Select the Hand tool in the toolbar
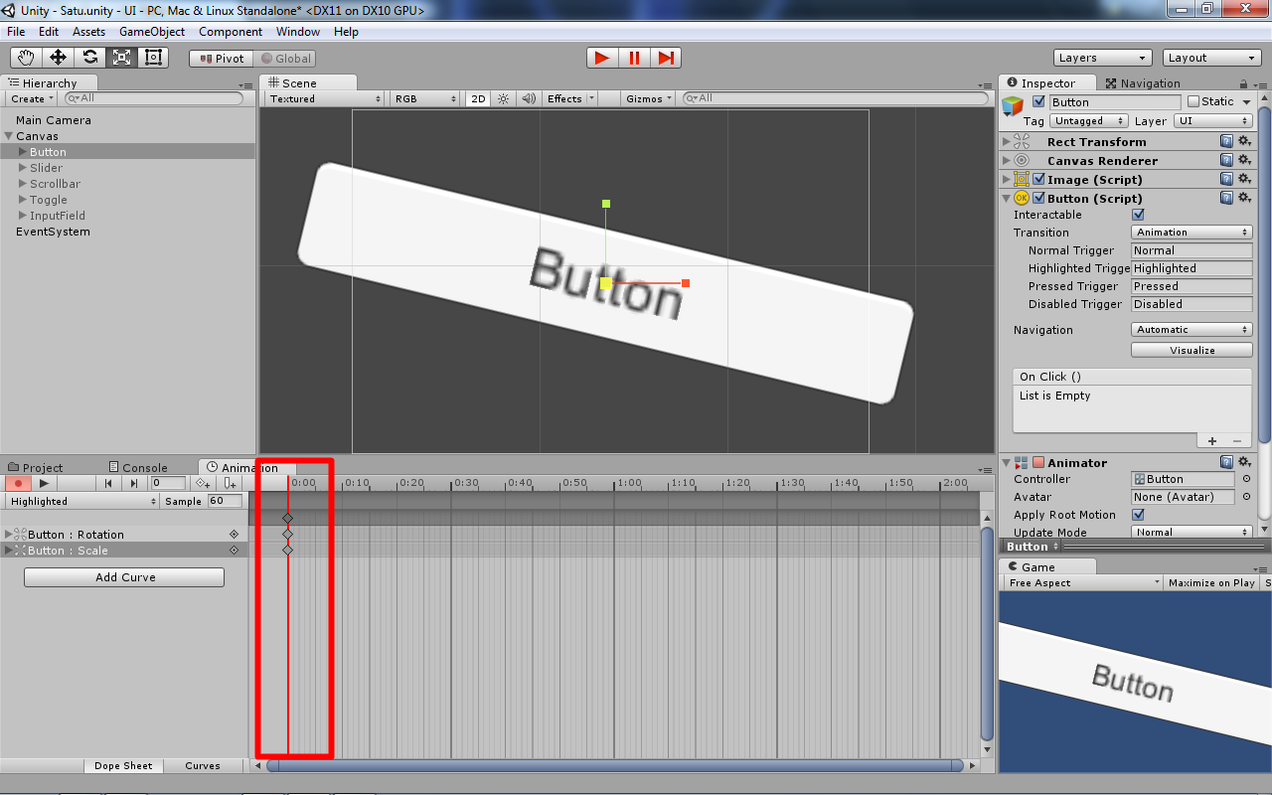This screenshot has width=1272, height=795. point(25,58)
